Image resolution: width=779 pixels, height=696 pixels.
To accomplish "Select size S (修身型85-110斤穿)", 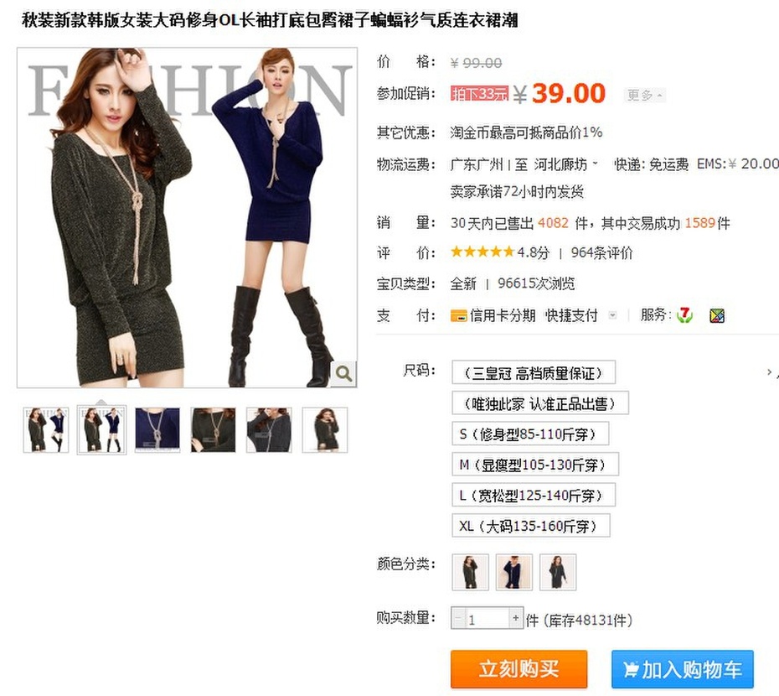I will pos(530,434).
